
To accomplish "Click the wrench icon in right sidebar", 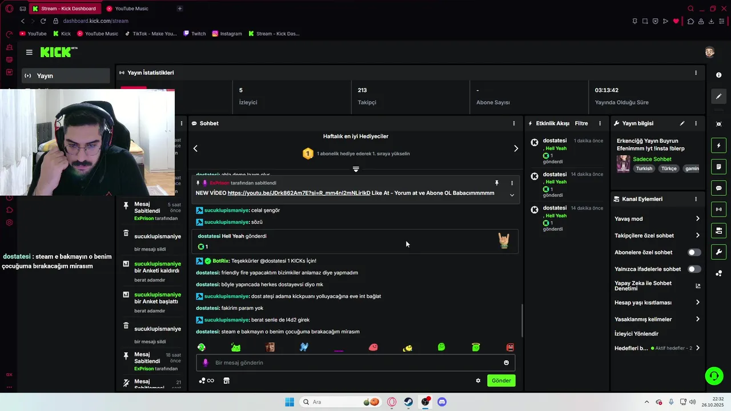I will [718, 252].
